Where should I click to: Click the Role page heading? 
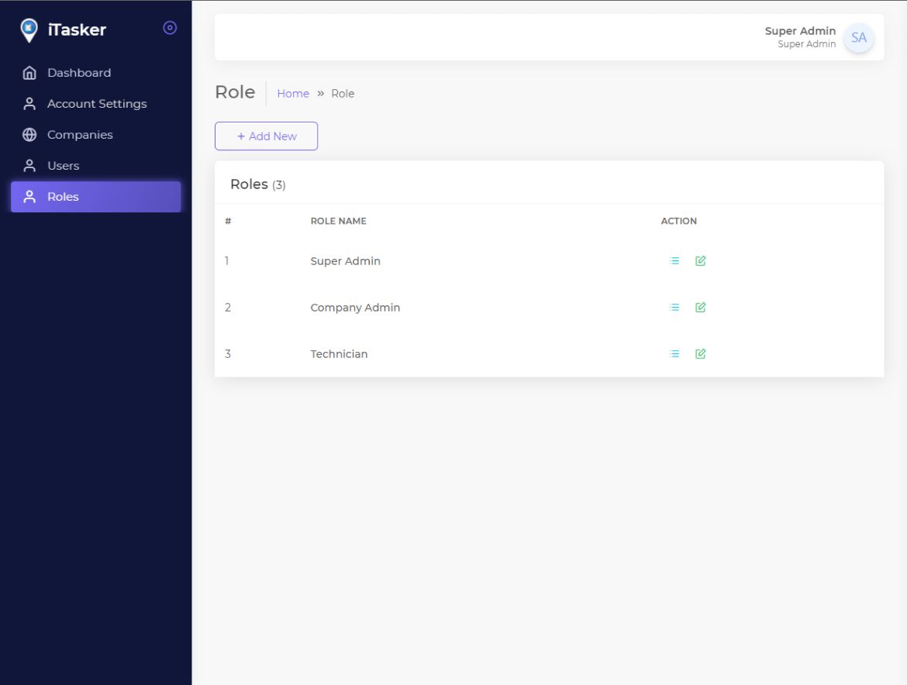coord(235,92)
